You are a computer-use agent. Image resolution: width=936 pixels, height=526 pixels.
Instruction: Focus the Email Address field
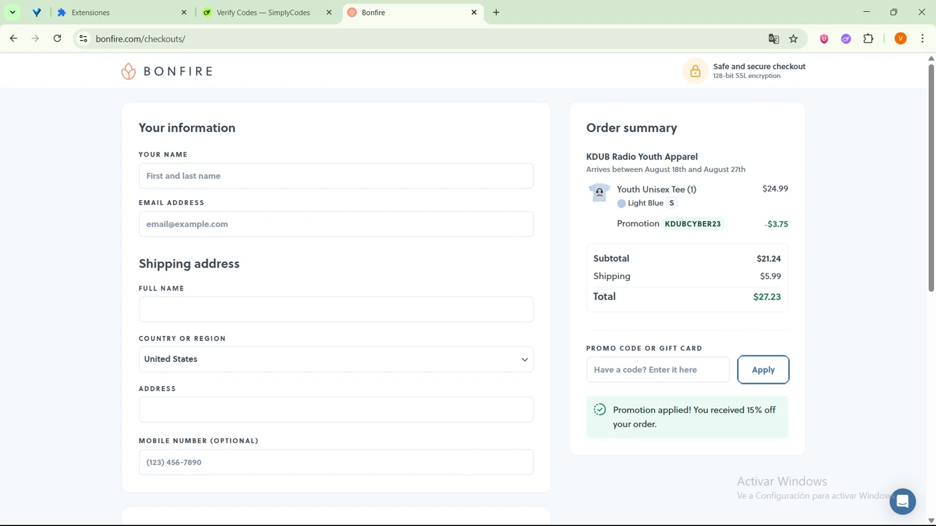coord(336,224)
